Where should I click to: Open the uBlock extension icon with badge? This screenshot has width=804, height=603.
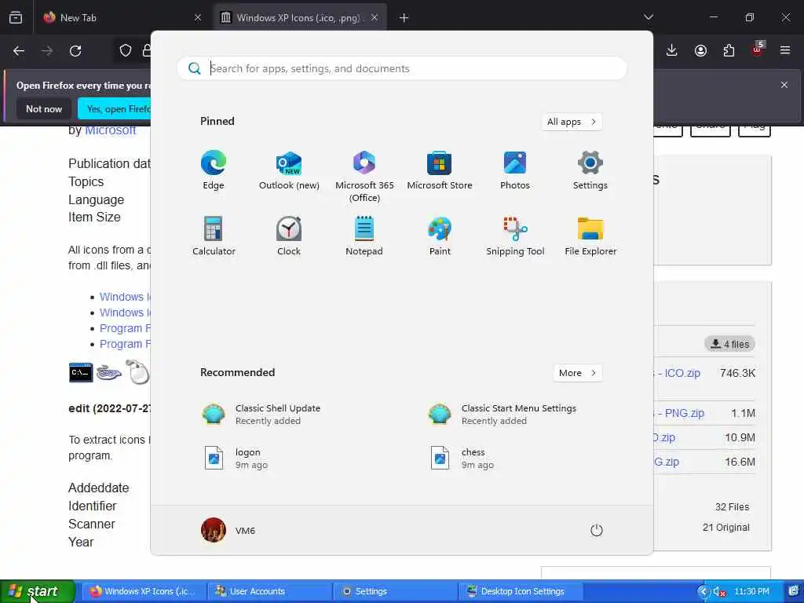(758, 49)
